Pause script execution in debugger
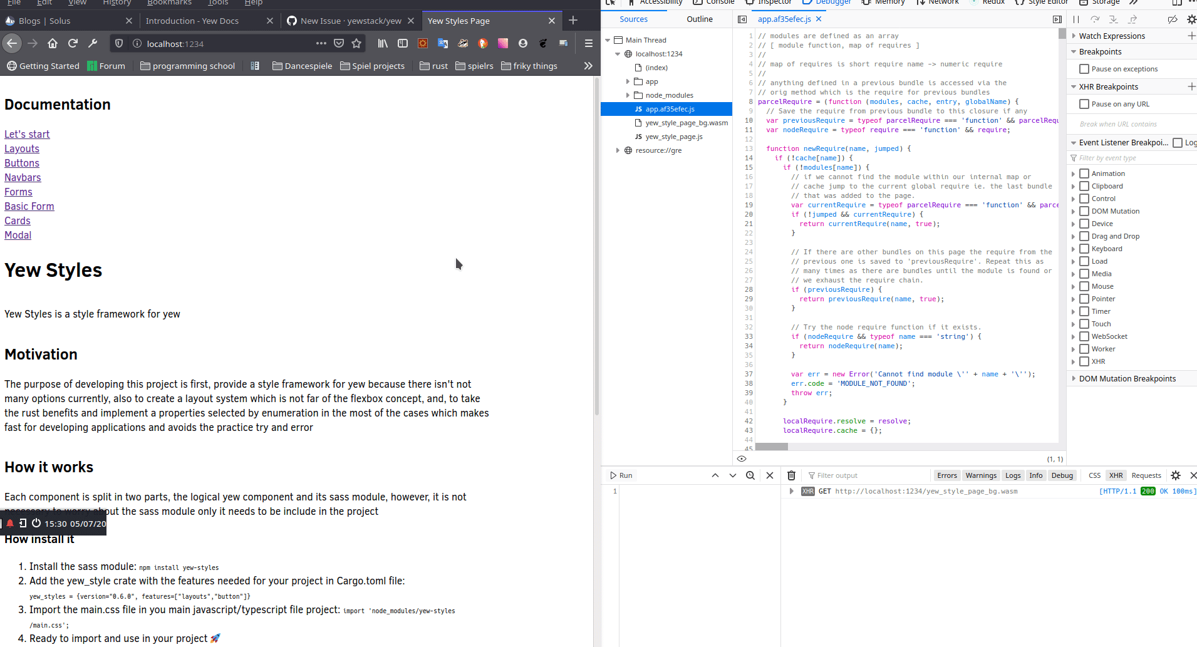Image resolution: width=1197 pixels, height=647 pixels. (x=1076, y=19)
